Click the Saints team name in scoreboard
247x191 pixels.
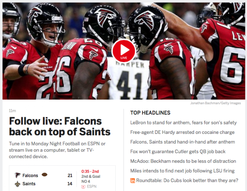click(29, 184)
